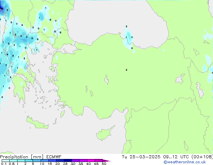Click the legend value '0.1' label
This screenshot has width=213, height=165.
(4, 164)
